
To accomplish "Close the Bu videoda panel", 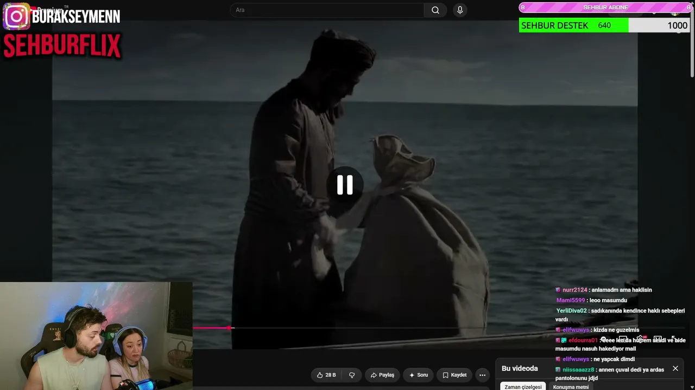I will pyautogui.click(x=675, y=368).
